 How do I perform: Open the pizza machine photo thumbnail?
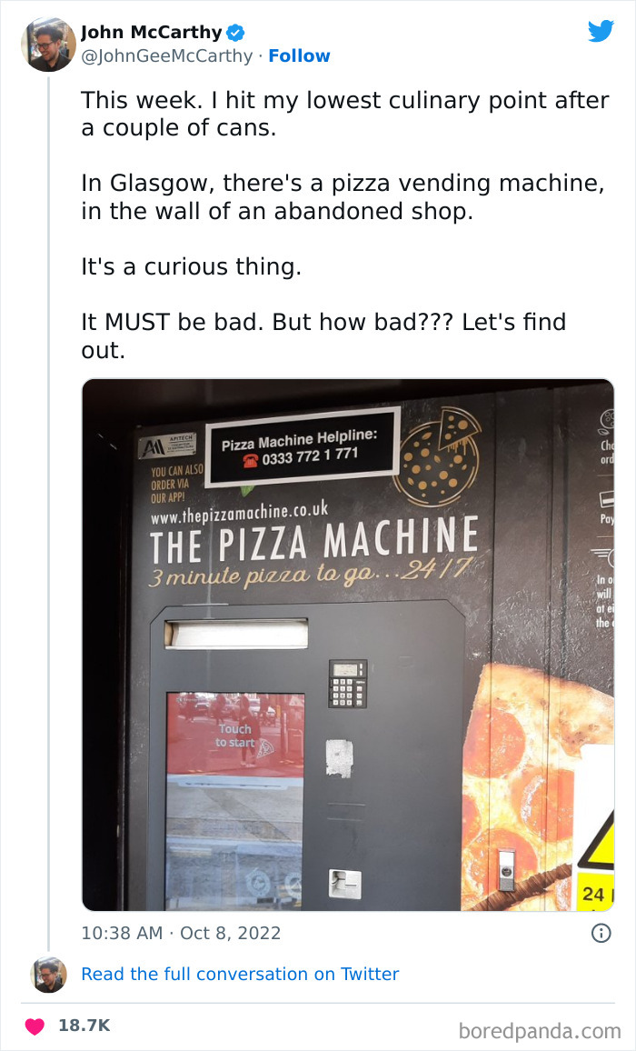(348, 645)
